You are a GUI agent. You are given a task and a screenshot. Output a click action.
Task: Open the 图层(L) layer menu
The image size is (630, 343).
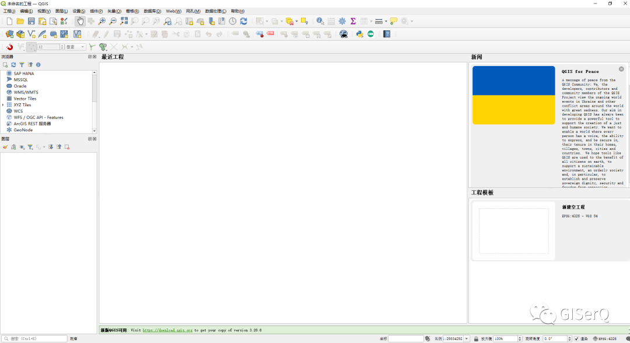pyautogui.click(x=61, y=11)
